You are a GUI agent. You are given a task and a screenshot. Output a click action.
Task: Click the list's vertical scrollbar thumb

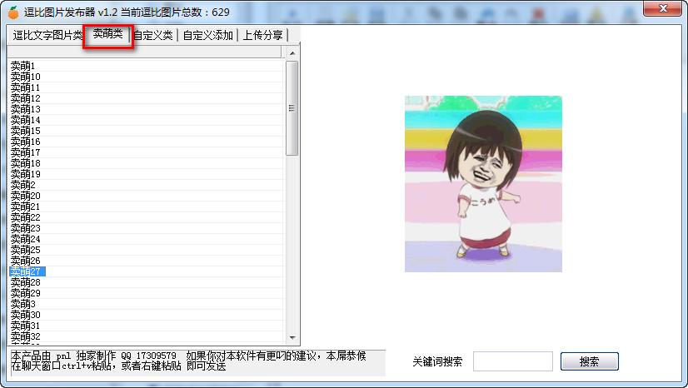point(292,108)
